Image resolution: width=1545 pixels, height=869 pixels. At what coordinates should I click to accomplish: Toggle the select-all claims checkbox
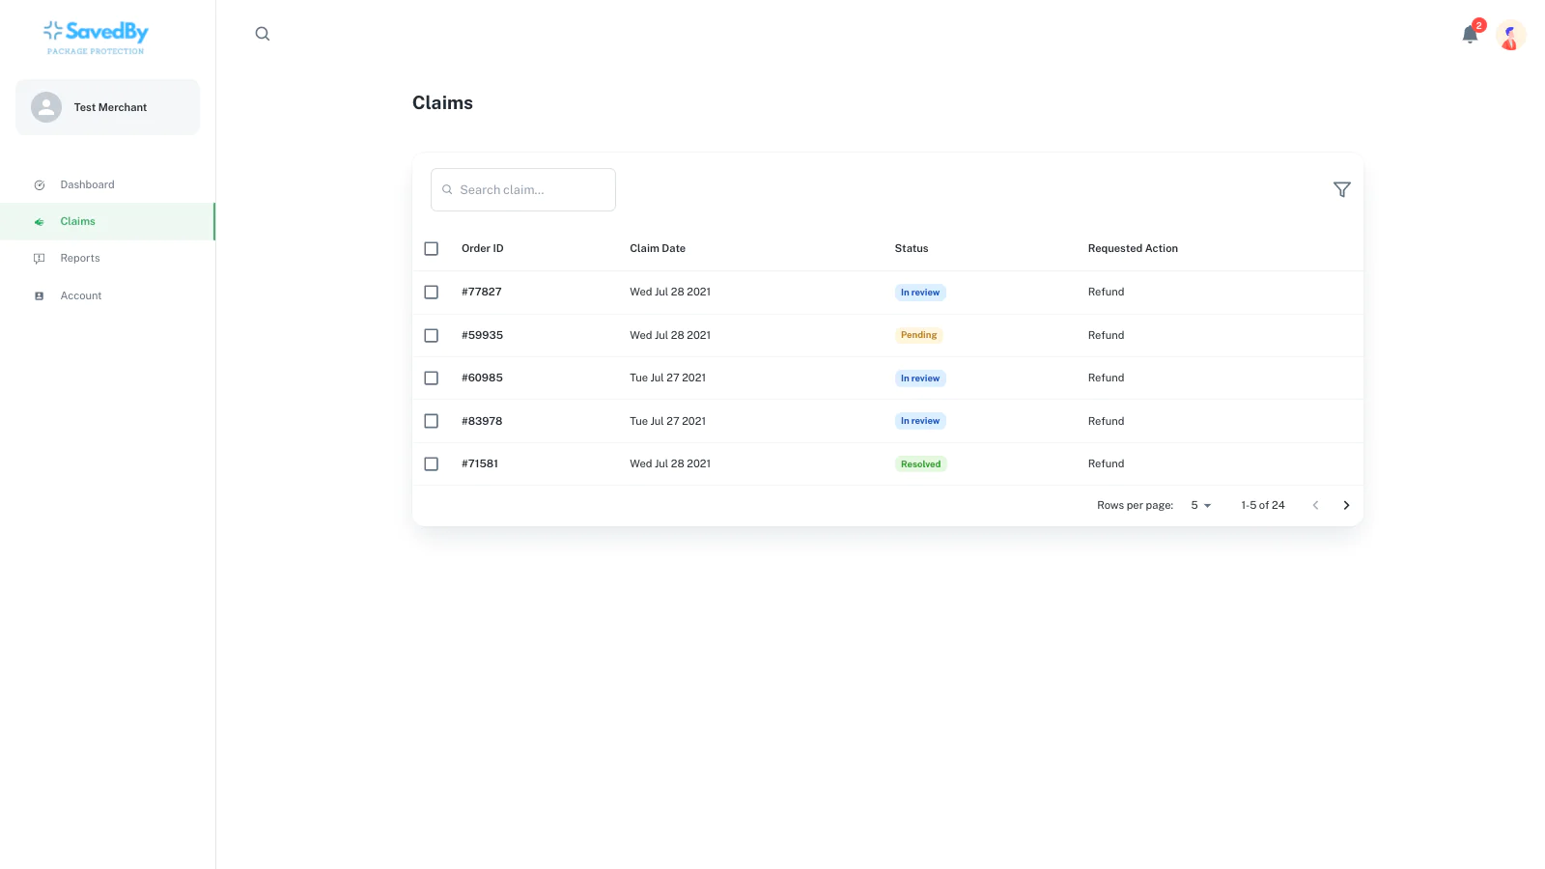(x=432, y=249)
